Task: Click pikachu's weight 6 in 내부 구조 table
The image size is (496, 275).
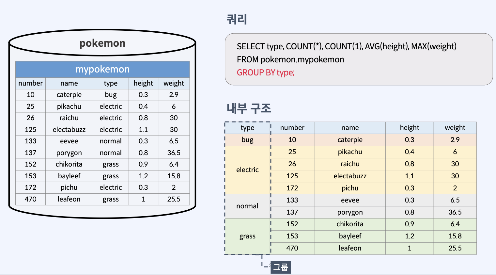Action: pyautogui.click(x=455, y=152)
